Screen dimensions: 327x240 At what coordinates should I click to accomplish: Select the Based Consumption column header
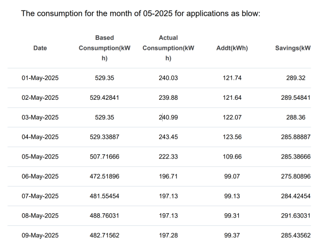[x=104, y=48]
